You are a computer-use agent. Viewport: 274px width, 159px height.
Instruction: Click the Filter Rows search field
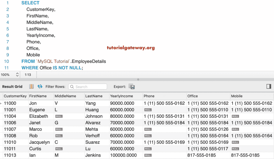88,86
